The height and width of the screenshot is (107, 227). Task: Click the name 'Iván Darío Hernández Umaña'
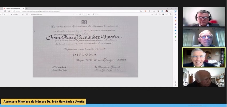(x=84, y=37)
